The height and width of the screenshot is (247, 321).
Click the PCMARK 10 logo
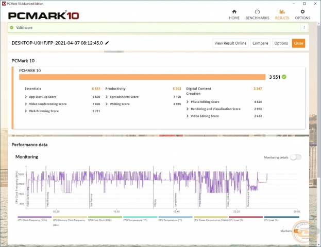pos(44,15)
